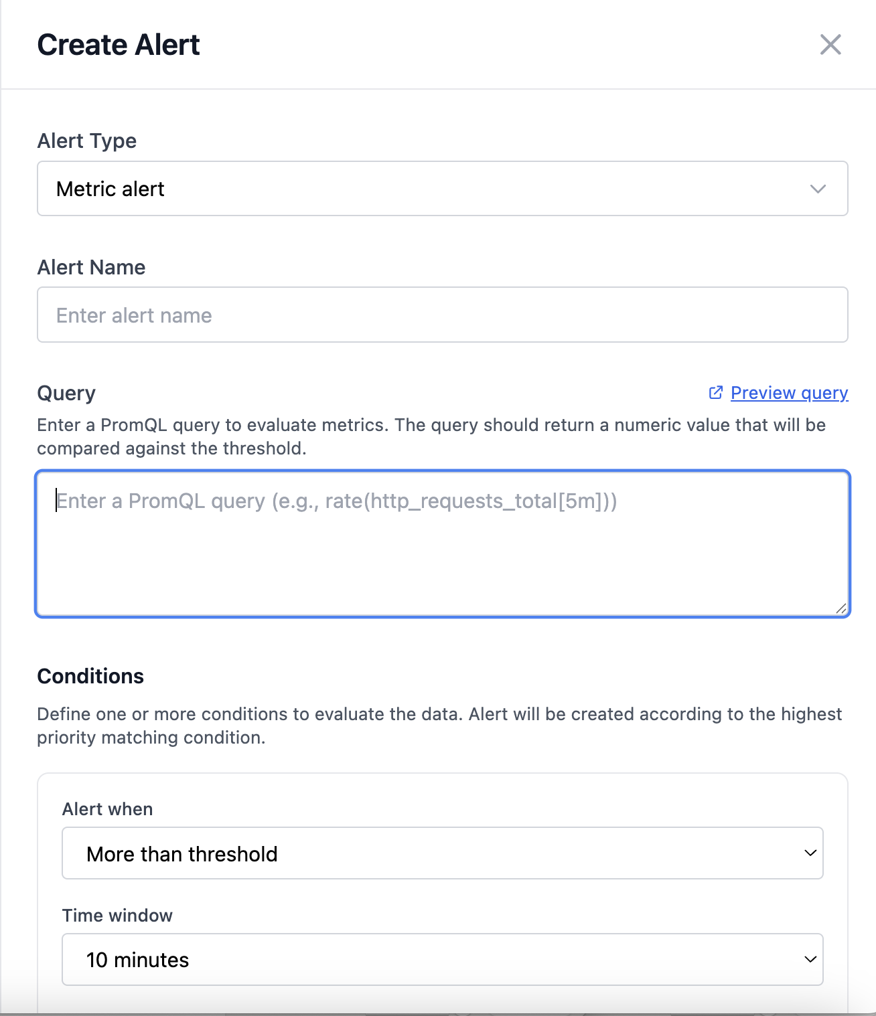Click the external-link icon beside Preview query

(x=716, y=393)
